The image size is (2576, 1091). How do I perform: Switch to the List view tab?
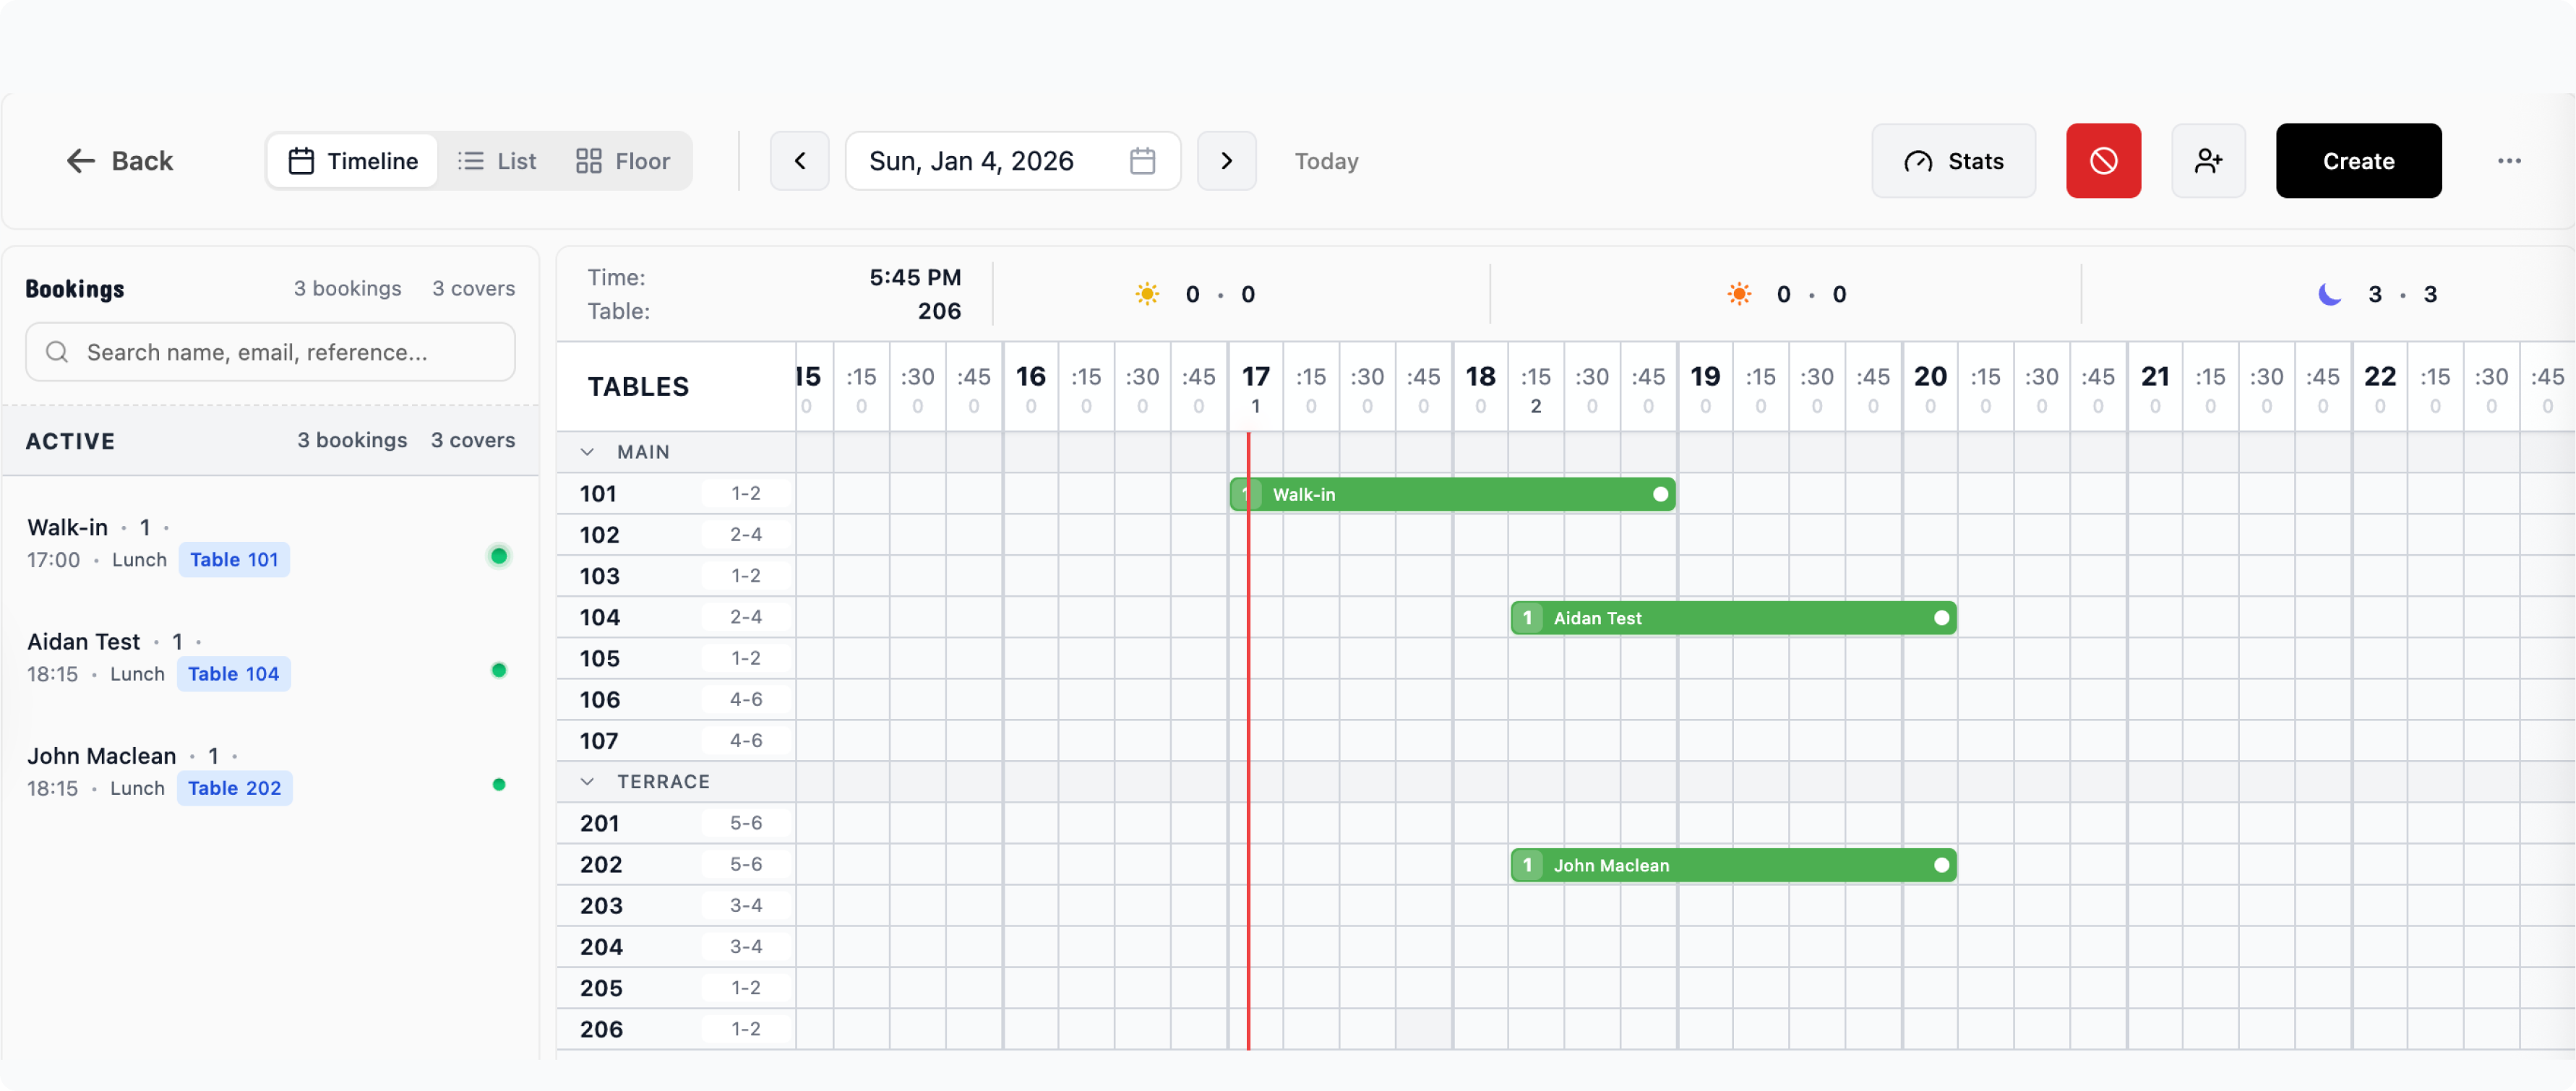click(497, 161)
